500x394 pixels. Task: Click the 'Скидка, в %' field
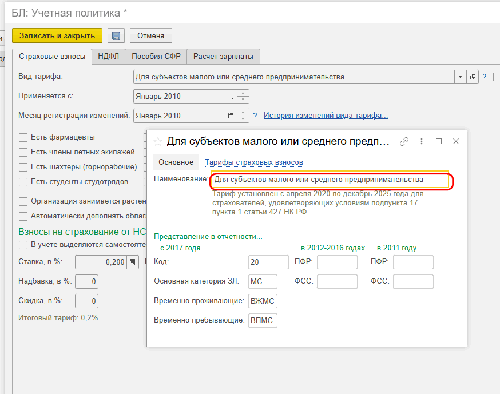tap(87, 301)
